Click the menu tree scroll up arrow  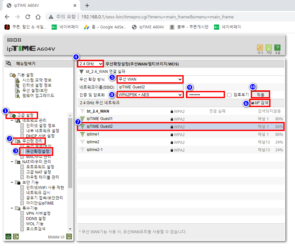click(x=70, y=115)
